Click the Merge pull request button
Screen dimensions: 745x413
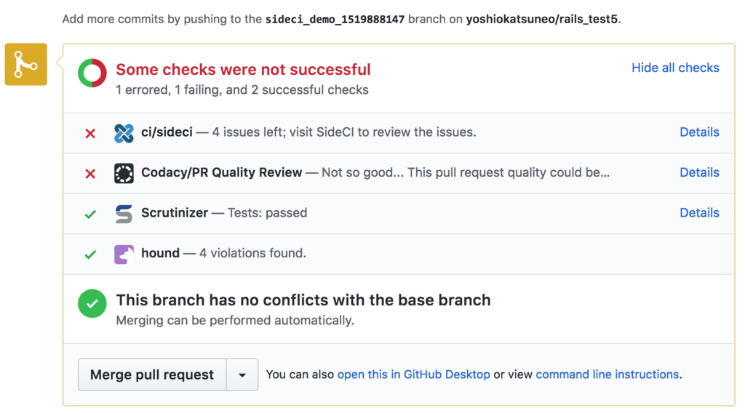point(152,375)
